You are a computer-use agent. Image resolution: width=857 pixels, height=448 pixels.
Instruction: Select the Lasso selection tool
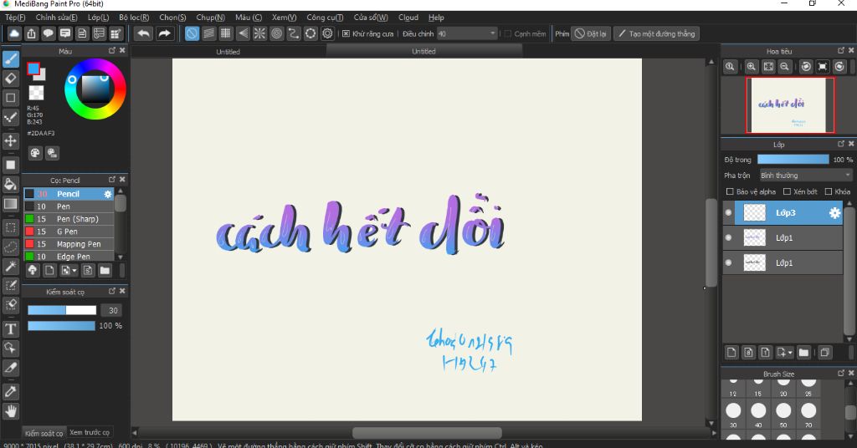coord(10,247)
